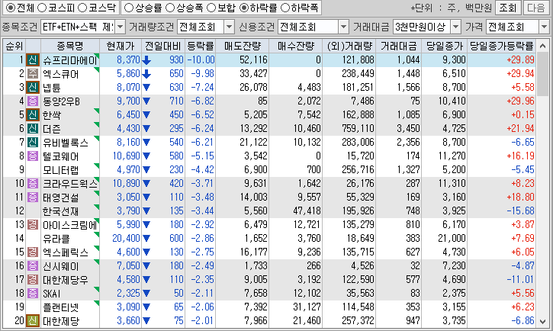The height and width of the screenshot is (331, 553).
Task: Click the 증 badge icon for 태영건설
Action: point(33,198)
